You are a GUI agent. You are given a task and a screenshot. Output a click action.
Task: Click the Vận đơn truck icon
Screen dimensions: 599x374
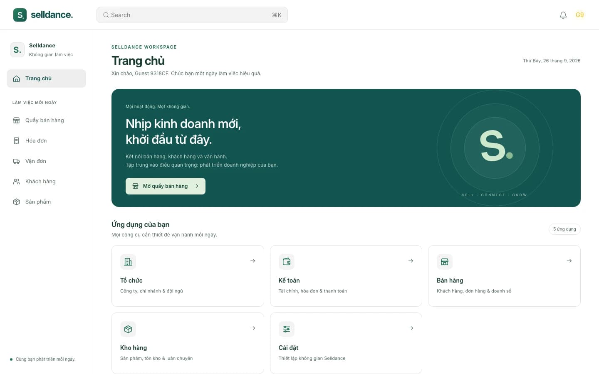(17, 161)
